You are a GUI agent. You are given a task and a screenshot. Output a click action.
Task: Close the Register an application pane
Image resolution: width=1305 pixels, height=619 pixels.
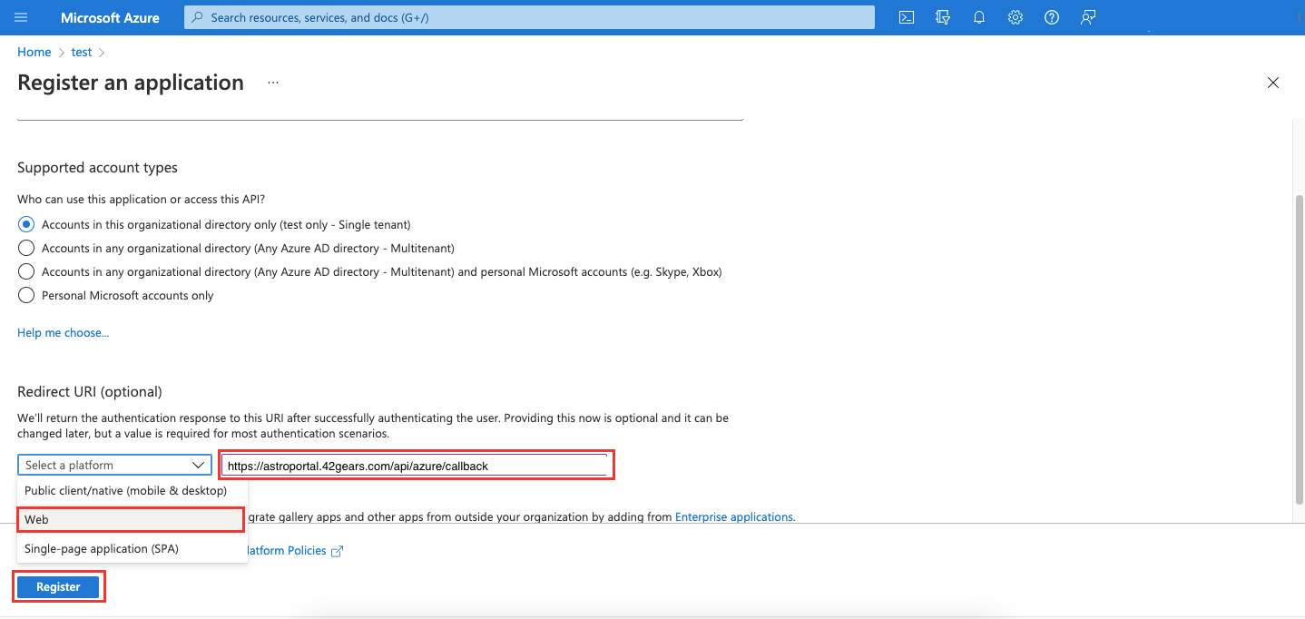click(x=1273, y=83)
